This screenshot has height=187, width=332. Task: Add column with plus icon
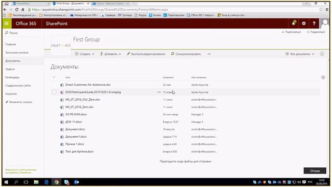point(323,77)
